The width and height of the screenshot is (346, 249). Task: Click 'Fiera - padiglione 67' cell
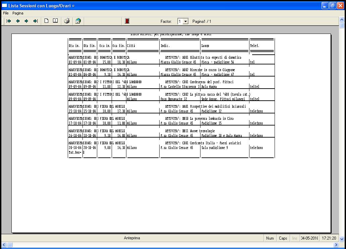tap(218, 74)
